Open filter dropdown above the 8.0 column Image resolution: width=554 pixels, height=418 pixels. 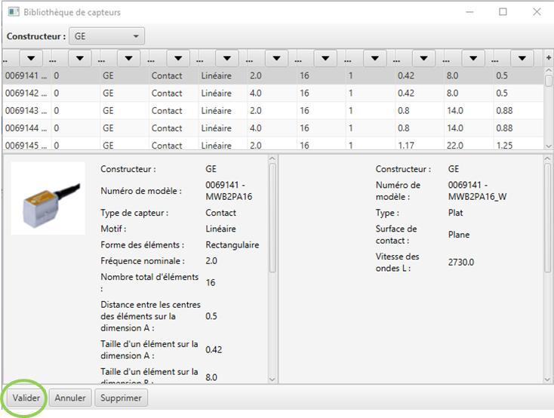[473, 58]
